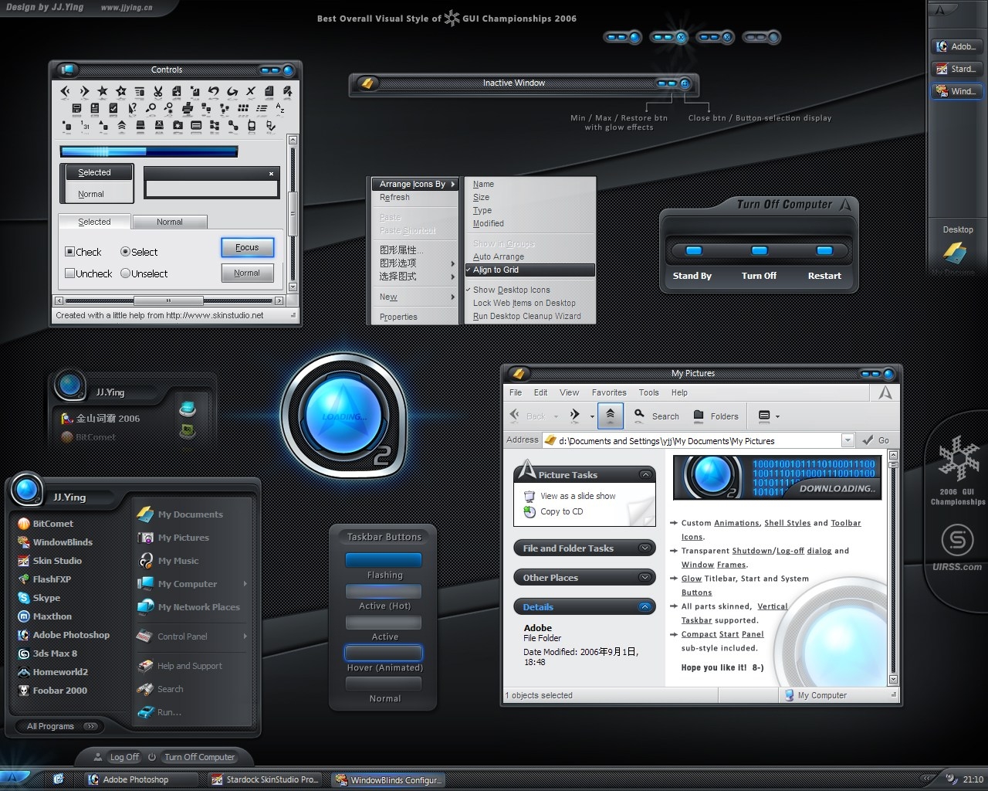Click the Normal button in Controls window
The image size is (988, 791).
click(x=247, y=273)
